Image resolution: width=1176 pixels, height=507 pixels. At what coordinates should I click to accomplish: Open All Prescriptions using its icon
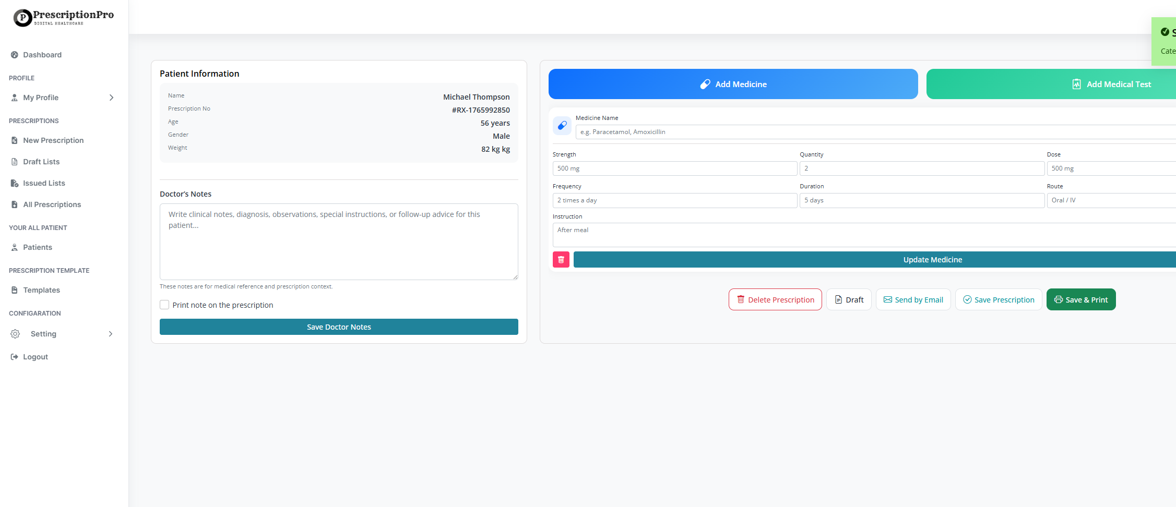pos(14,204)
